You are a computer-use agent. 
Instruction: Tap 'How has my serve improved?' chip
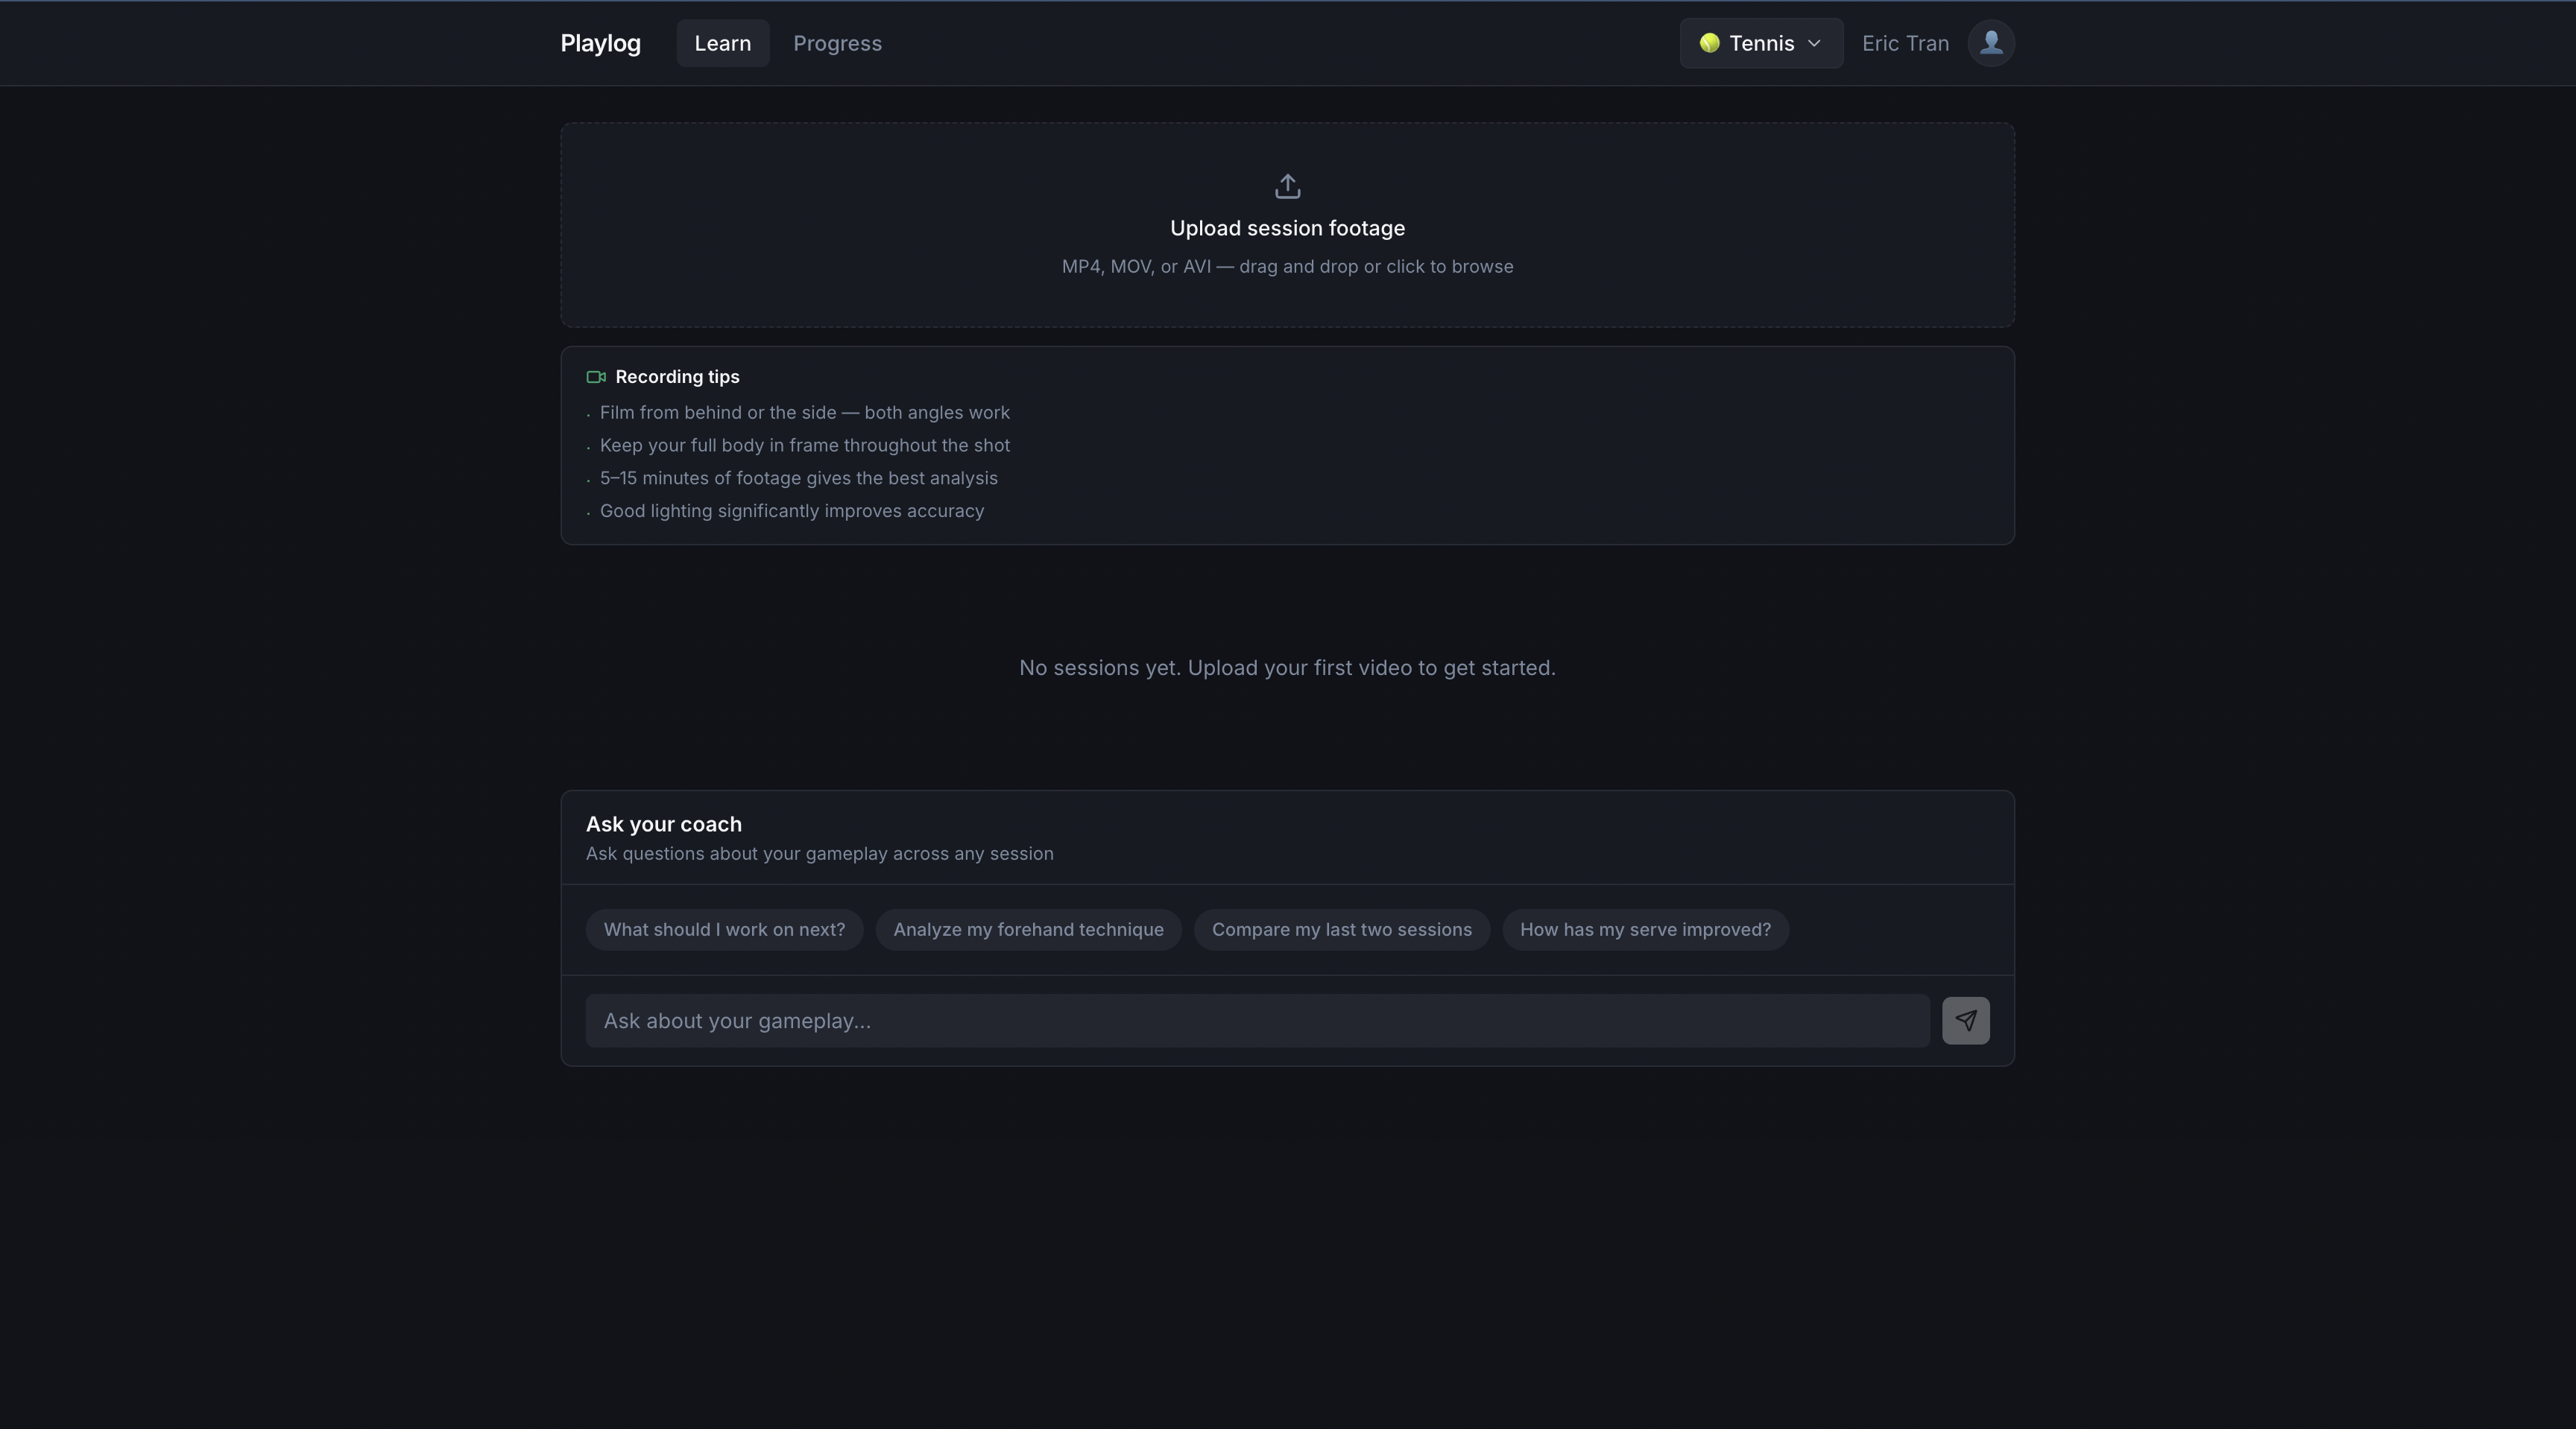click(1645, 929)
